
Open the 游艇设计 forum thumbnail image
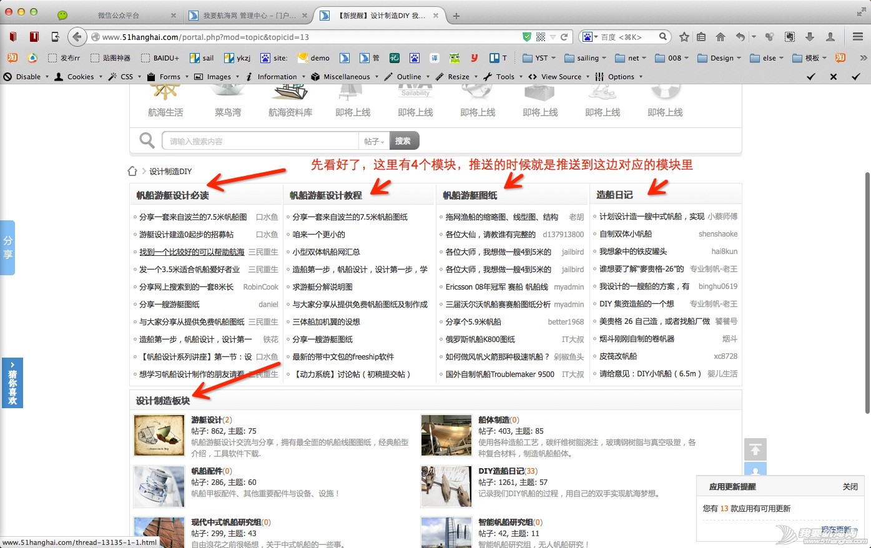coord(159,435)
